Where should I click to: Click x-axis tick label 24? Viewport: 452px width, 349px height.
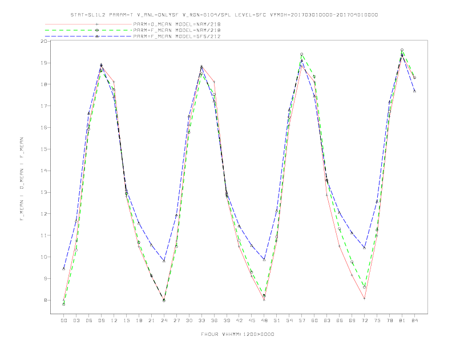coord(164,320)
